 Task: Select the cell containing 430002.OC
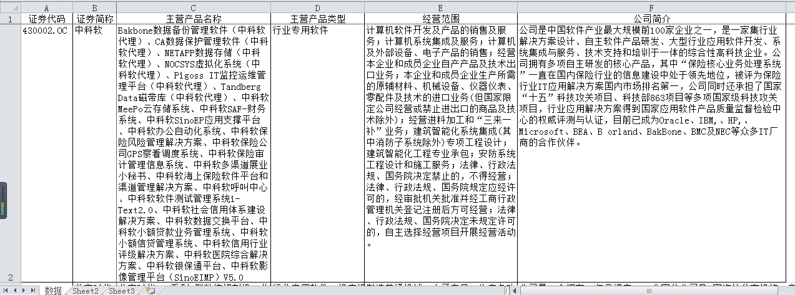(47, 153)
